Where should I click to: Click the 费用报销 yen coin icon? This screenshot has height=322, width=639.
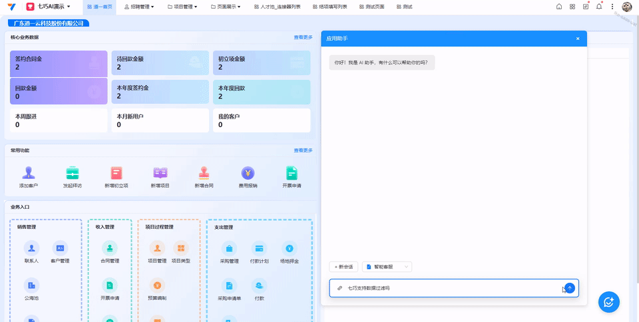click(248, 173)
